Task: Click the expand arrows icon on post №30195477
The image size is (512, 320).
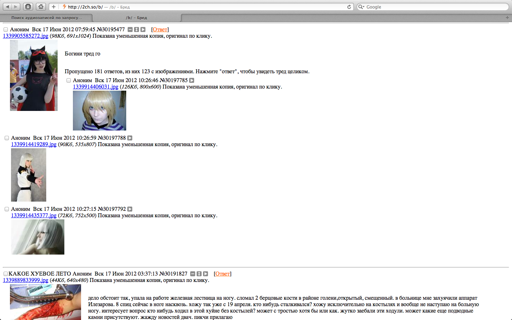Action: click(x=137, y=30)
